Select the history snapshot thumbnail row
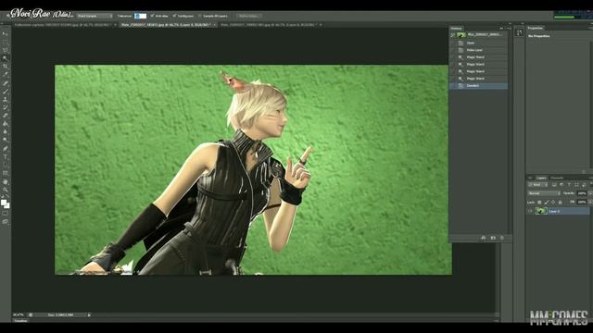 pos(478,35)
